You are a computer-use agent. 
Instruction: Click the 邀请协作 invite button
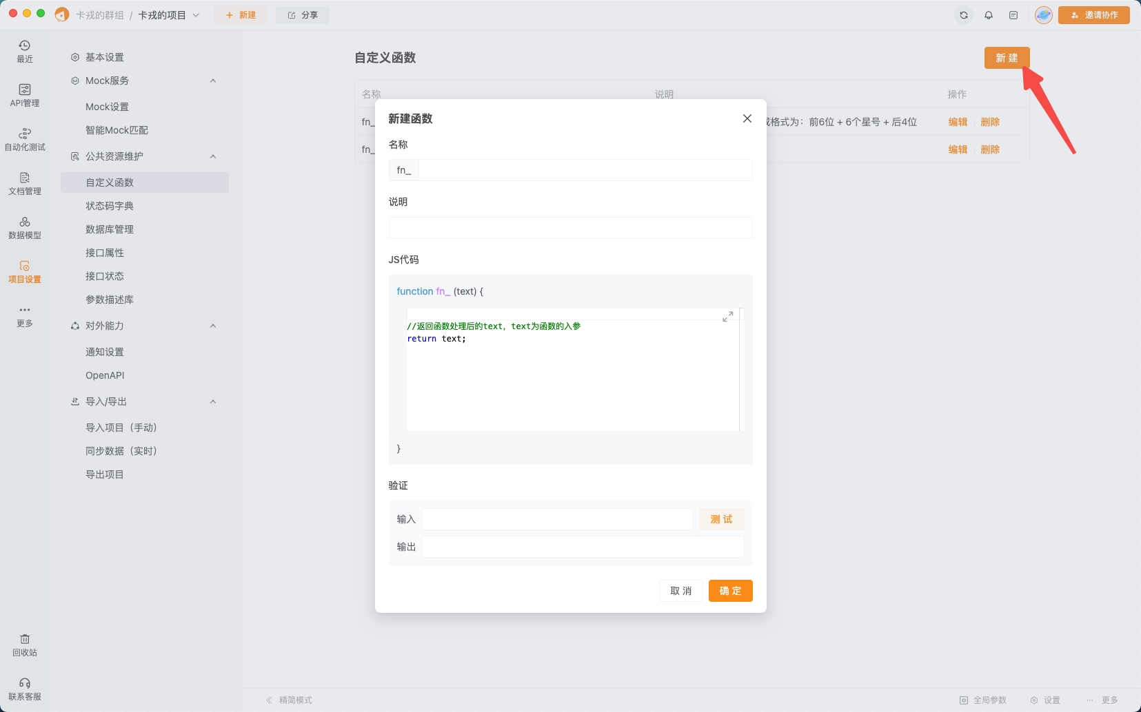click(1094, 15)
